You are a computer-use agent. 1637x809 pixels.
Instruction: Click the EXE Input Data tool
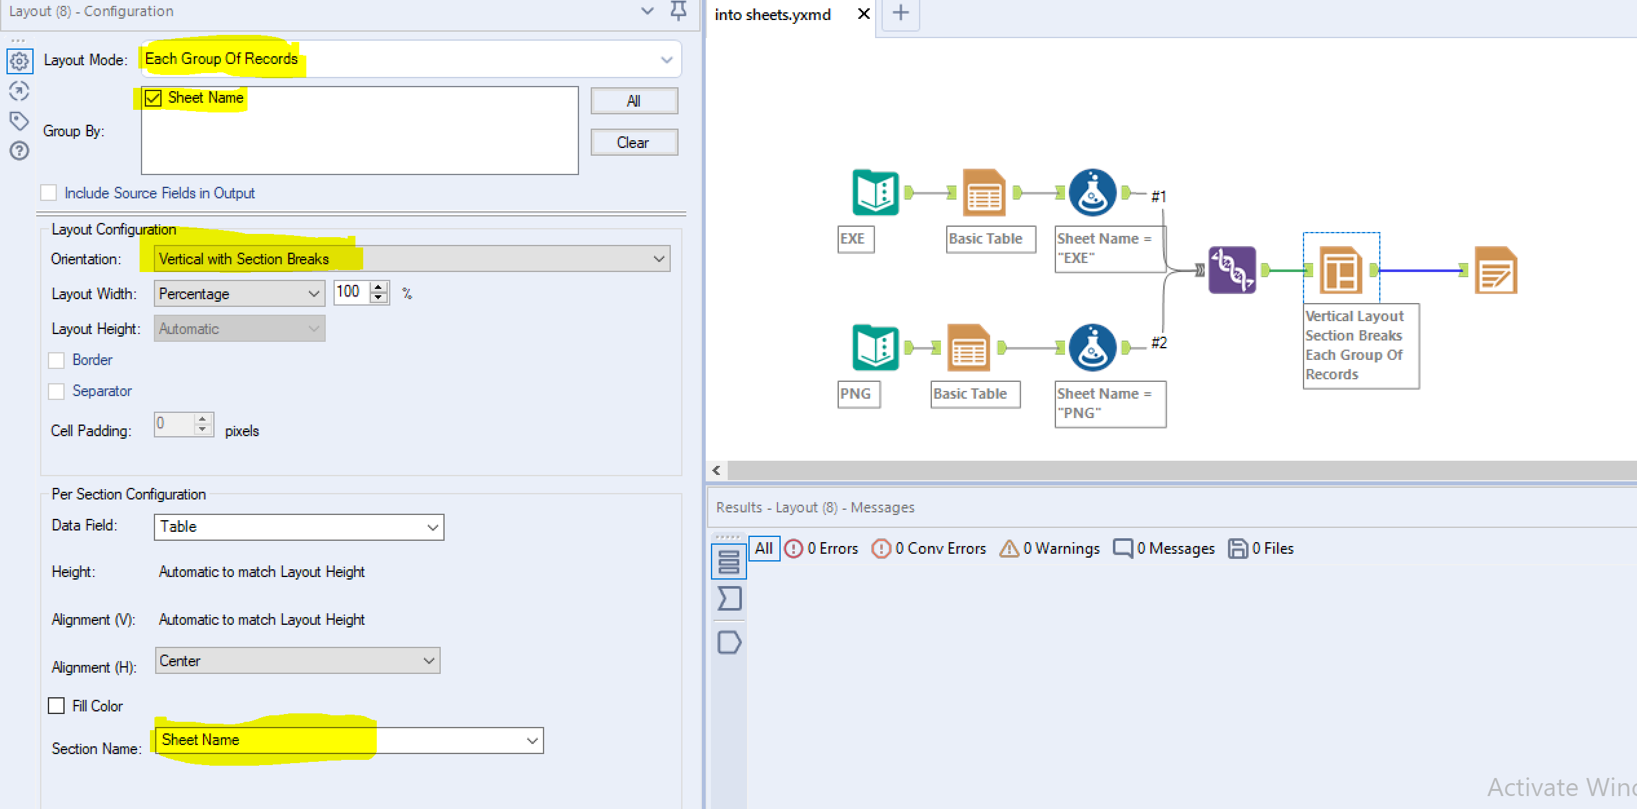click(875, 193)
